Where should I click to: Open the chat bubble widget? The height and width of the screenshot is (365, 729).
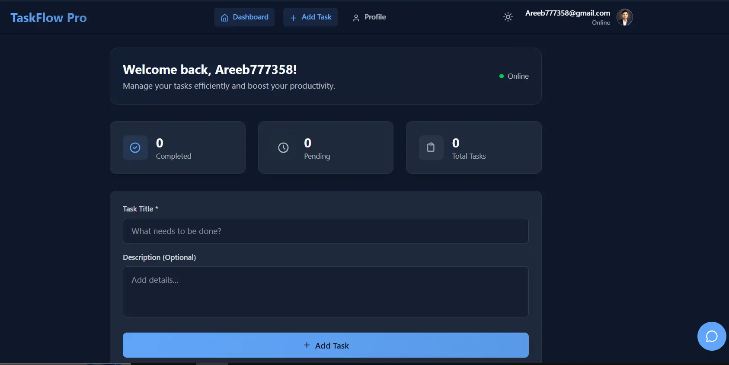tap(712, 336)
